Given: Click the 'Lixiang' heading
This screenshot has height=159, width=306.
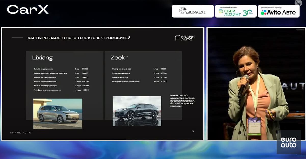Looking at the screenshot, I should coord(42,58).
